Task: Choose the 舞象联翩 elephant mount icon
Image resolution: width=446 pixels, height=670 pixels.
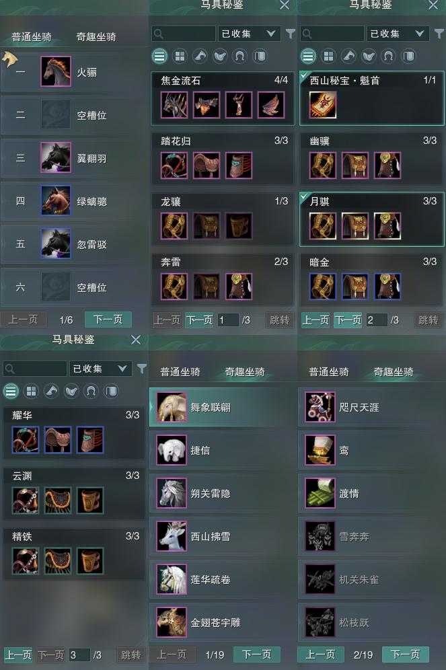Action: (172, 407)
